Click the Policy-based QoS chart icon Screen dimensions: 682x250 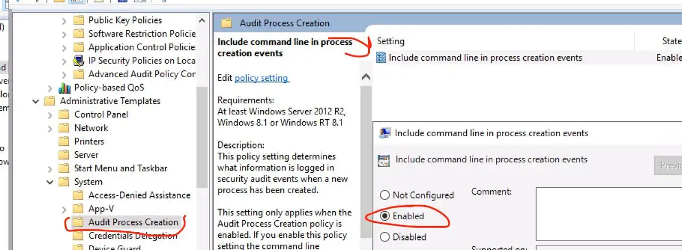[64, 88]
